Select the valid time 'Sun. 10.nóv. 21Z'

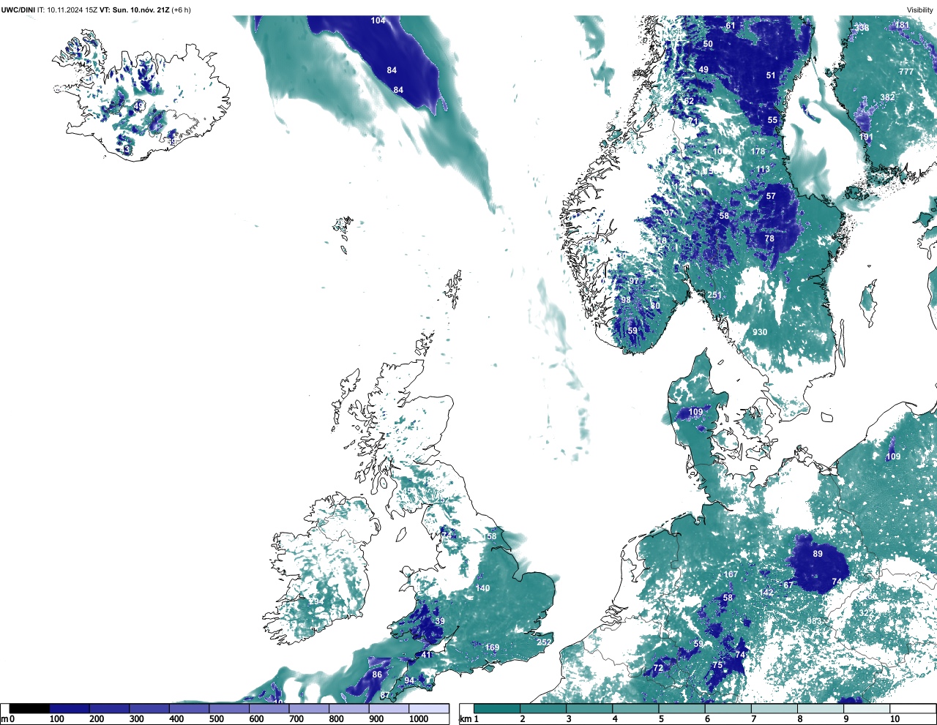[141, 10]
